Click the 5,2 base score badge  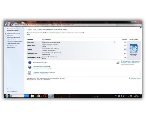point(134,48)
